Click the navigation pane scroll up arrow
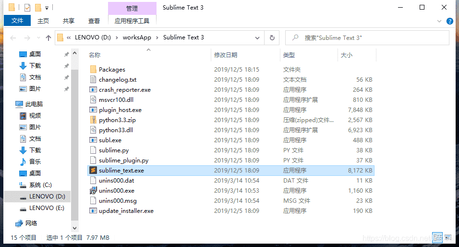459x247 pixels. point(74,53)
